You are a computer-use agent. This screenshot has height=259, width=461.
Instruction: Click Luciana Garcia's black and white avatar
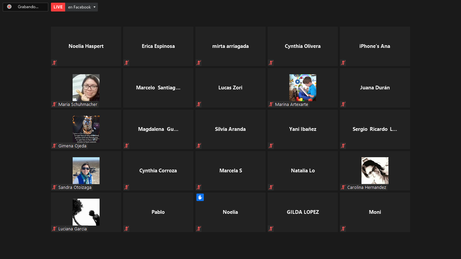(x=86, y=212)
